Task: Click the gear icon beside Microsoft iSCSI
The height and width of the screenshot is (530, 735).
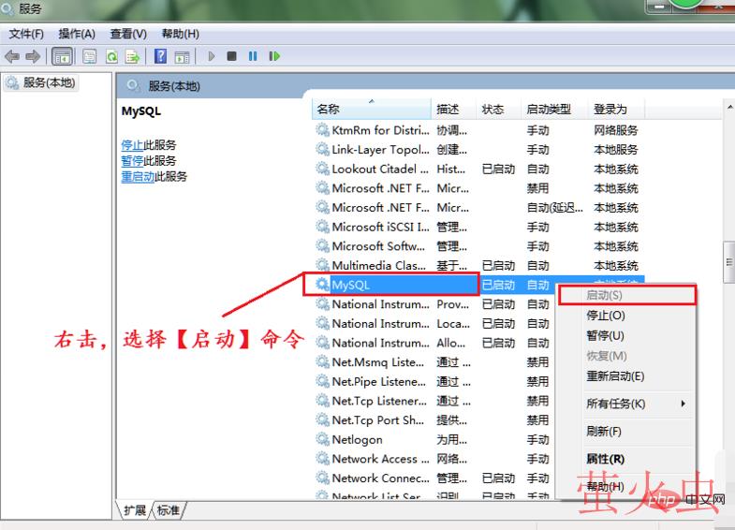Action: pyautogui.click(x=322, y=227)
